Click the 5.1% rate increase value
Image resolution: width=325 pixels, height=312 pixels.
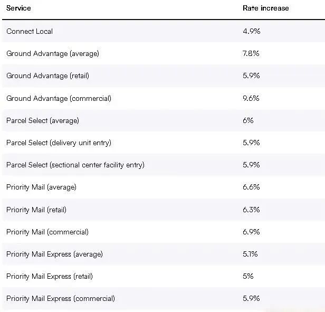point(250,254)
